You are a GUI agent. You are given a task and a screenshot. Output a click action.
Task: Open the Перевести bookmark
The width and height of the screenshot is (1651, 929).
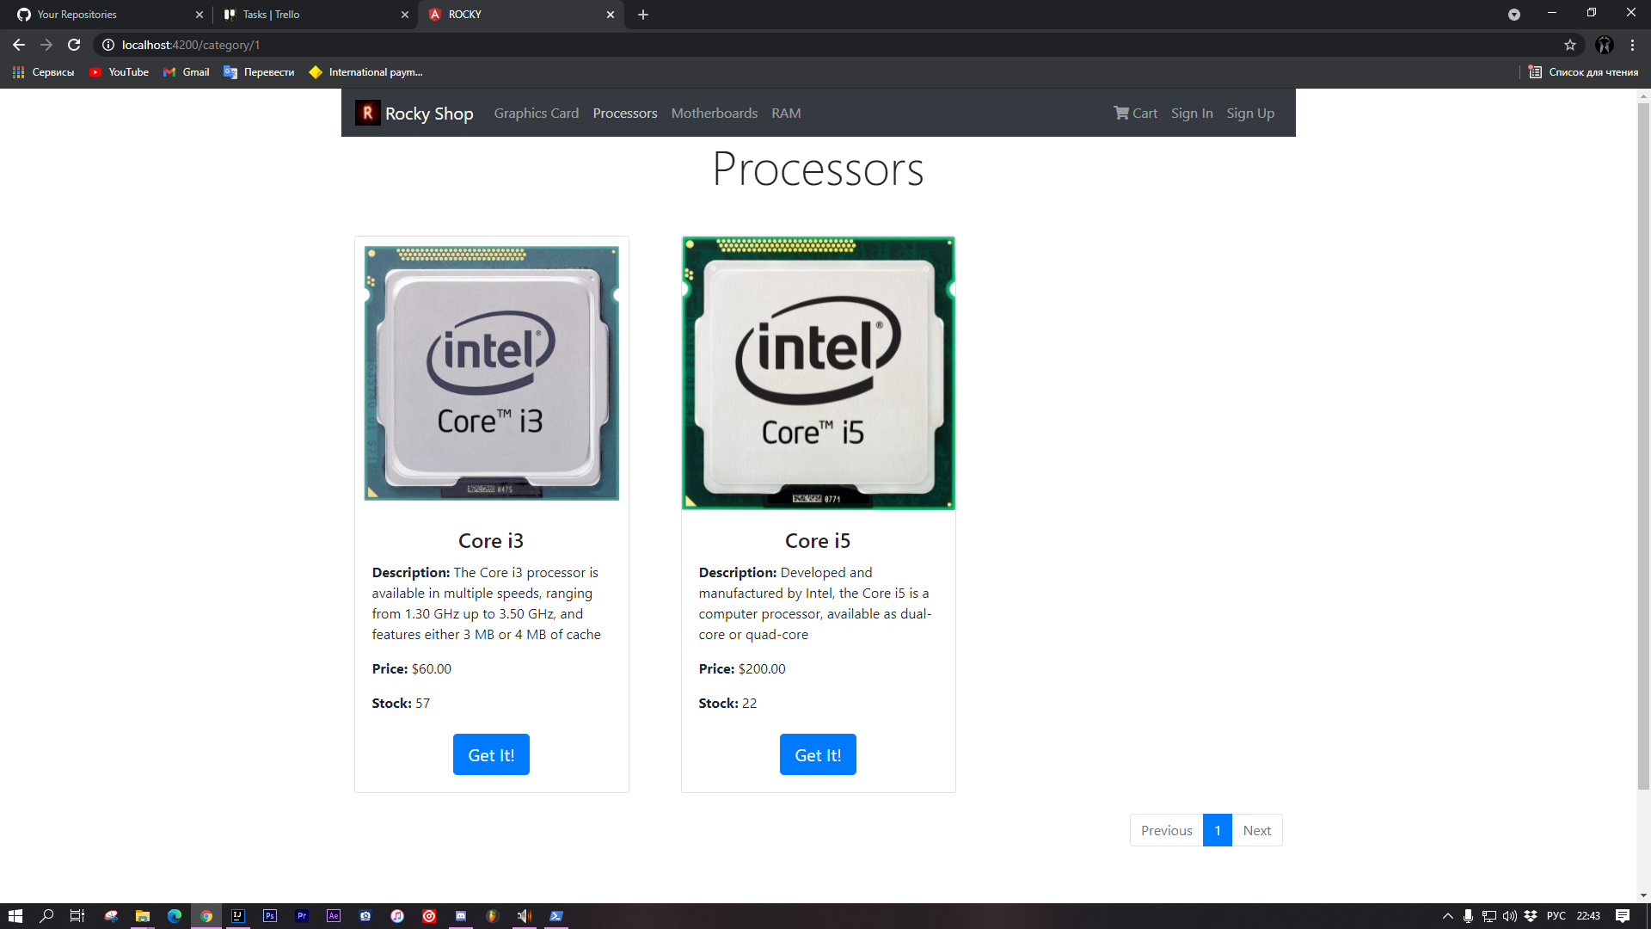259,72
